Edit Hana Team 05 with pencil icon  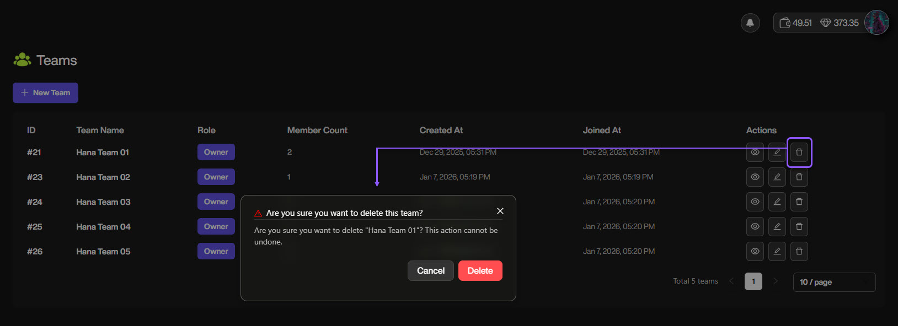(777, 251)
